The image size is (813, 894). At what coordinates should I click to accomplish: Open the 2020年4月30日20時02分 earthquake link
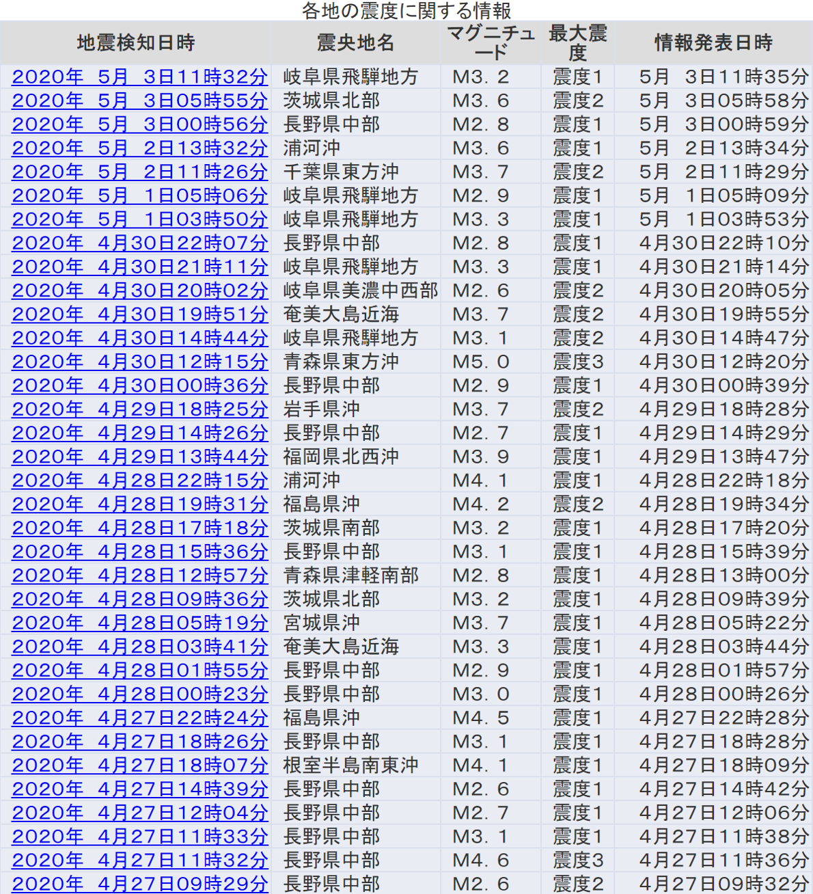(139, 291)
